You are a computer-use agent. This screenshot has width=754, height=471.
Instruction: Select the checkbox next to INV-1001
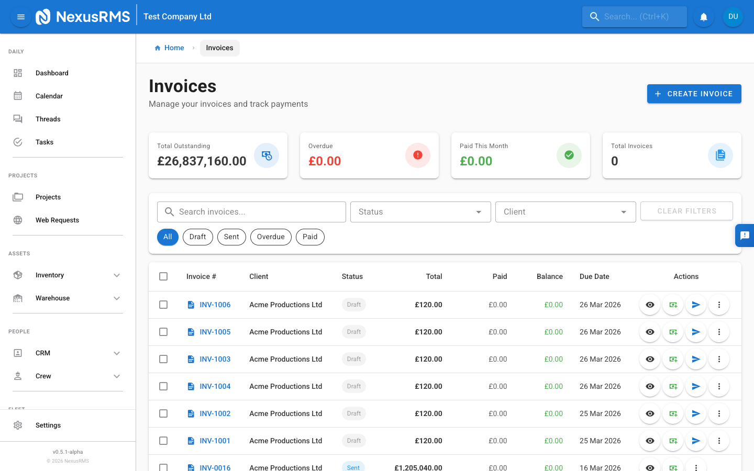(x=163, y=441)
